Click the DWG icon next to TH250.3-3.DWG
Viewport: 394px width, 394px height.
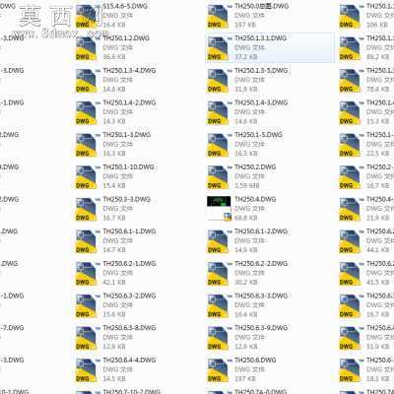click(x=86, y=210)
